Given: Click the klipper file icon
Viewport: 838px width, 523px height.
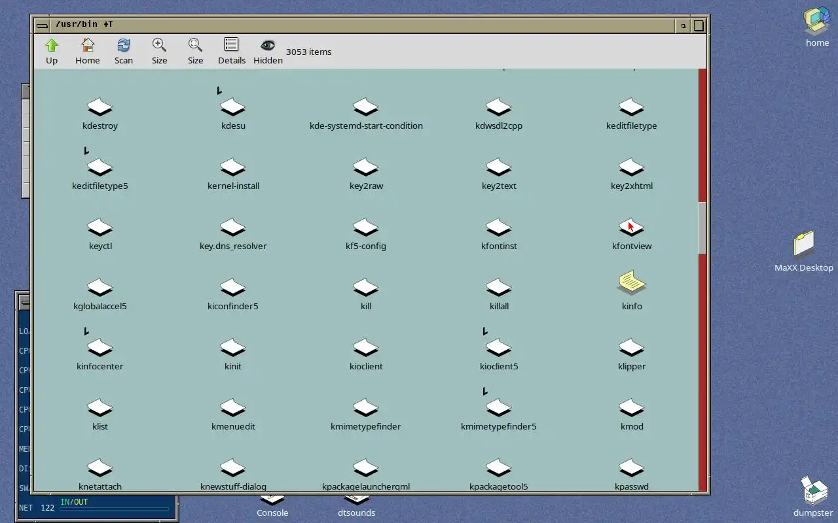Looking at the screenshot, I should tap(632, 348).
